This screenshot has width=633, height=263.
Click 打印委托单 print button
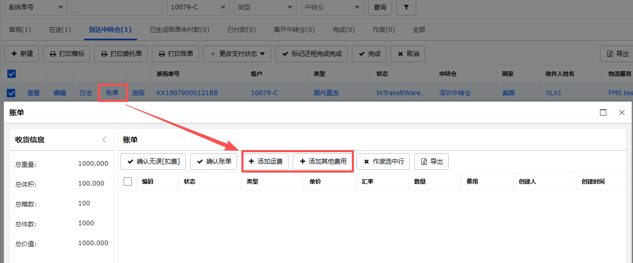[x=121, y=53]
